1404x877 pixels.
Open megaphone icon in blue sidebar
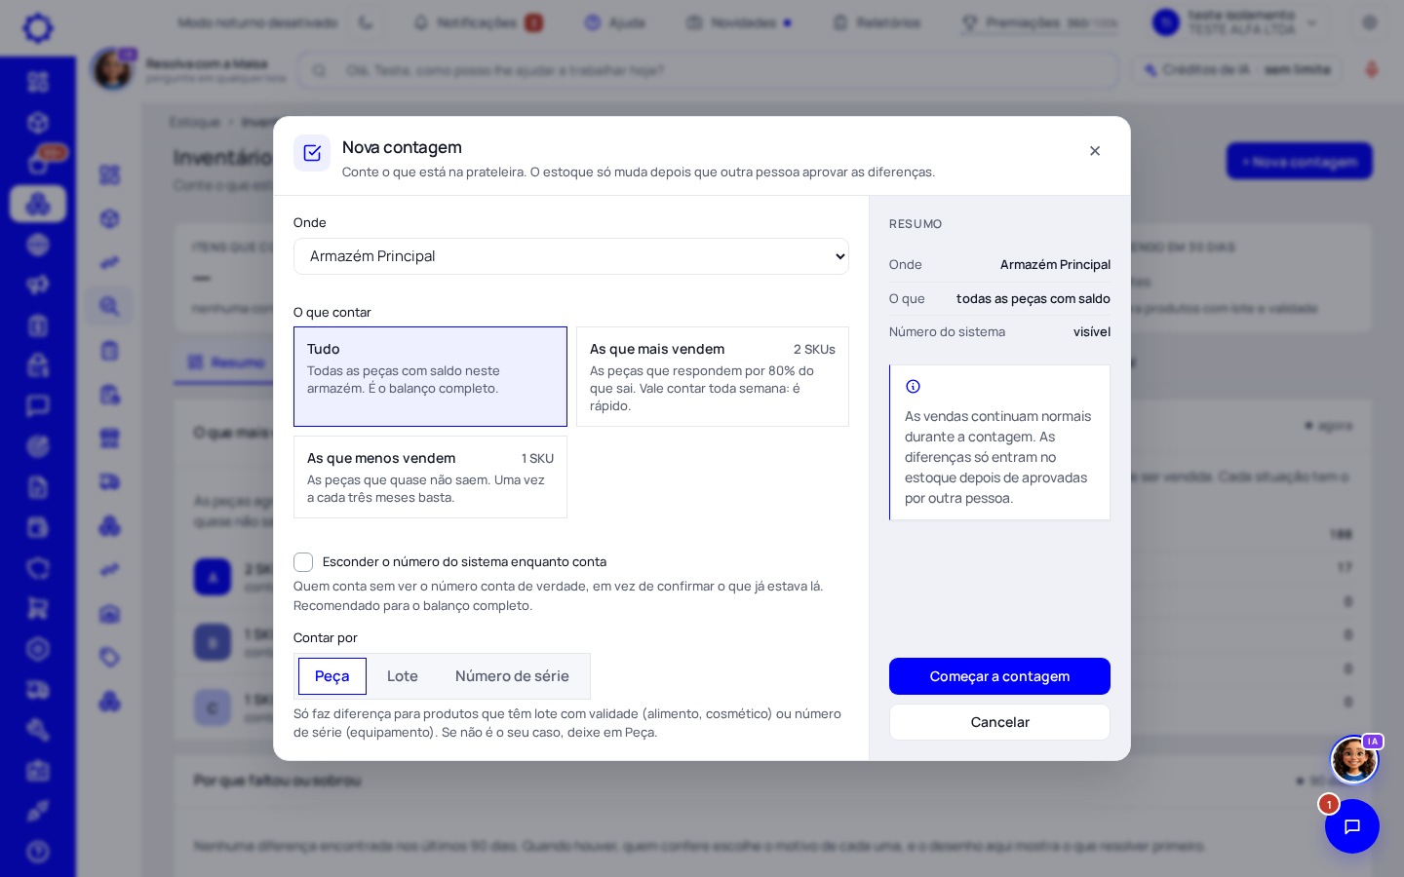tap(38, 285)
